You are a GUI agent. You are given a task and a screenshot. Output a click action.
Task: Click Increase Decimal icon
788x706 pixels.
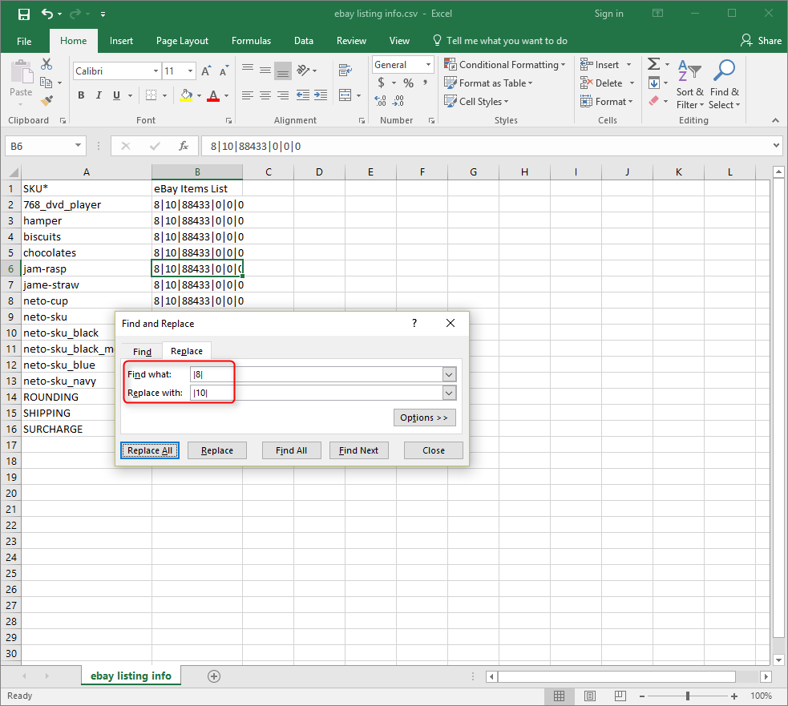[x=381, y=101]
